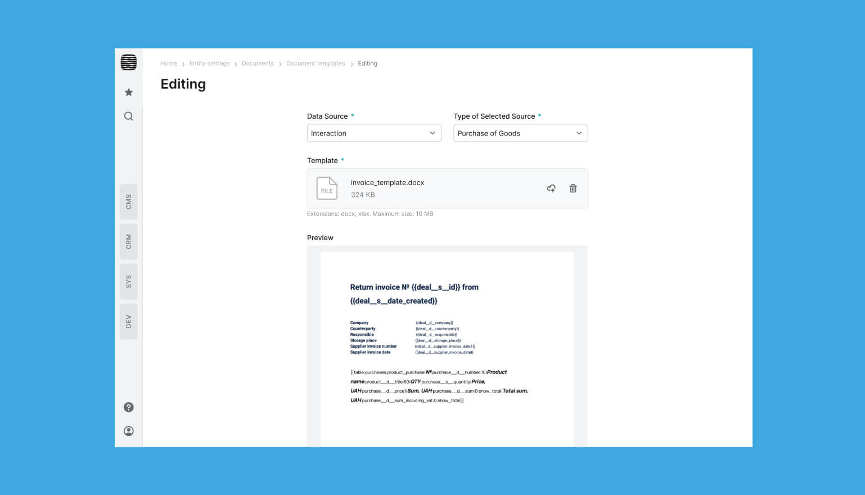Delete invoice_template.docx using trash icon

tap(573, 188)
